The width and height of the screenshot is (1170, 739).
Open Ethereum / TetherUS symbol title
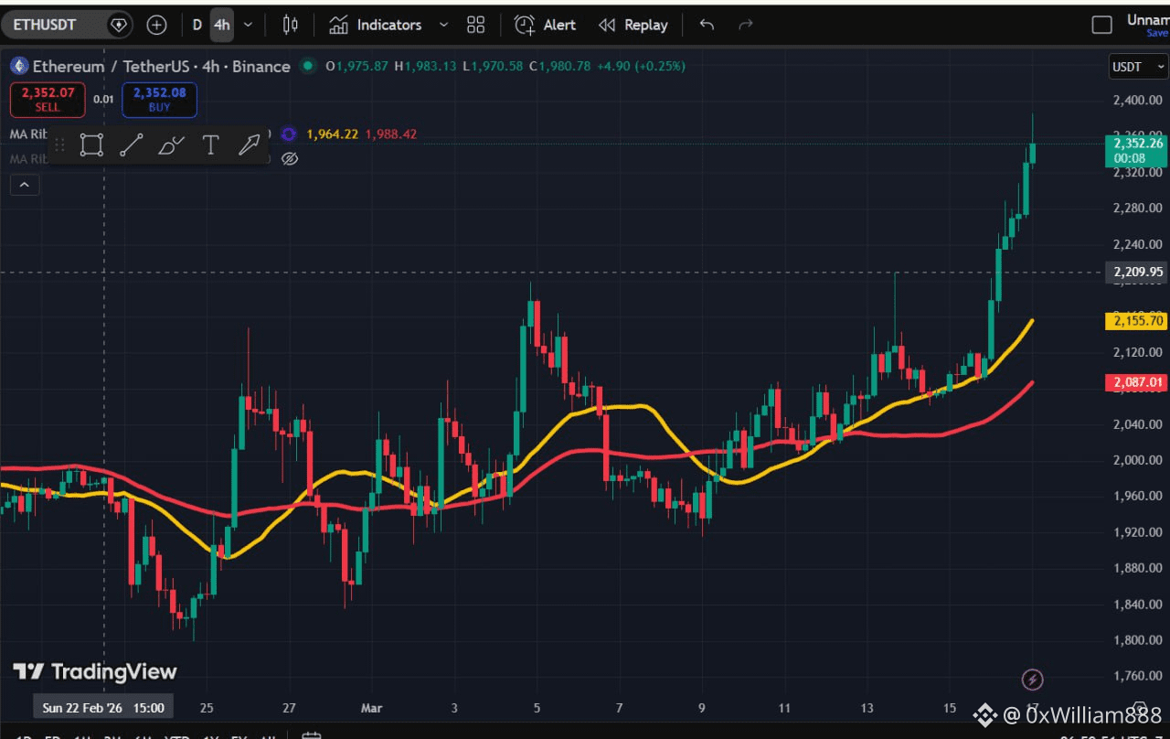click(x=162, y=66)
